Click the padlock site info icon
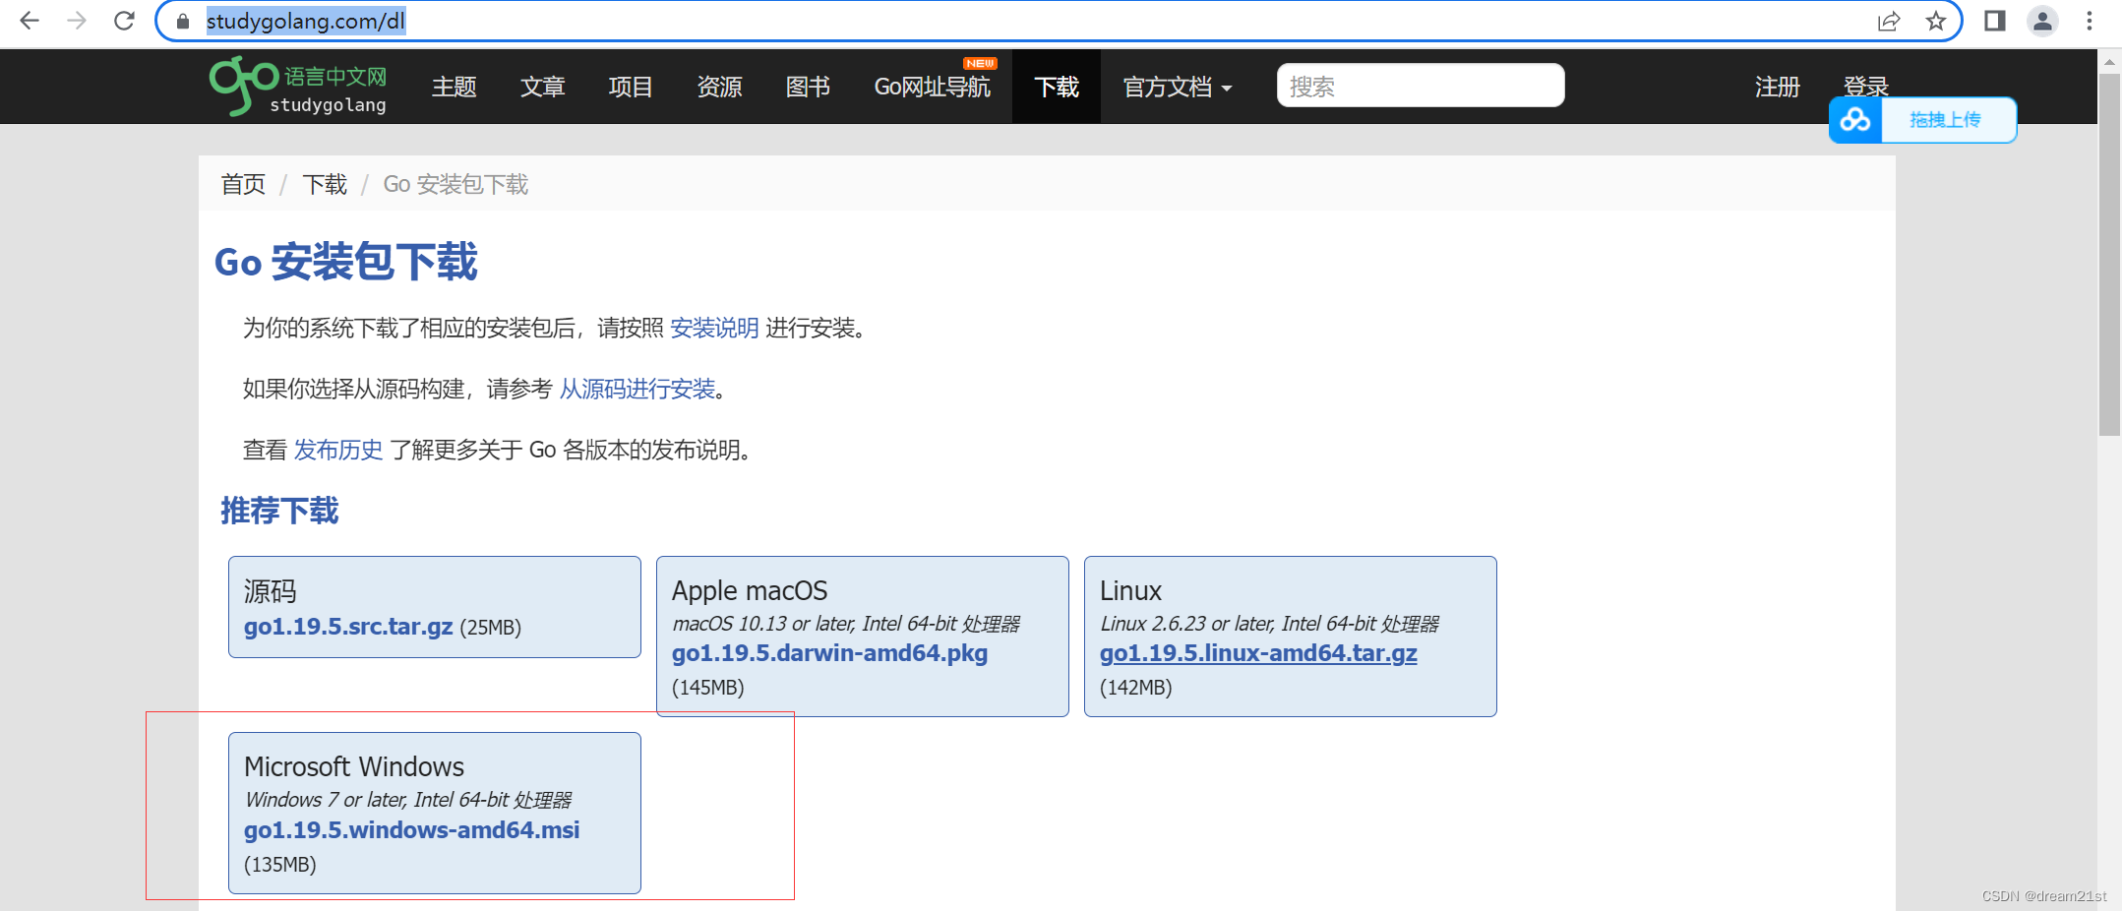 (x=182, y=21)
